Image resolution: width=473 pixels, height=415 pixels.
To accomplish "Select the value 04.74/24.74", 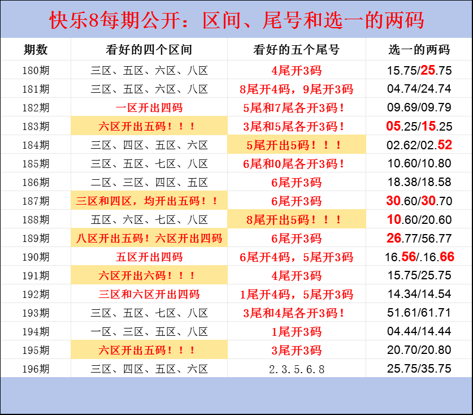I will 419,89.
